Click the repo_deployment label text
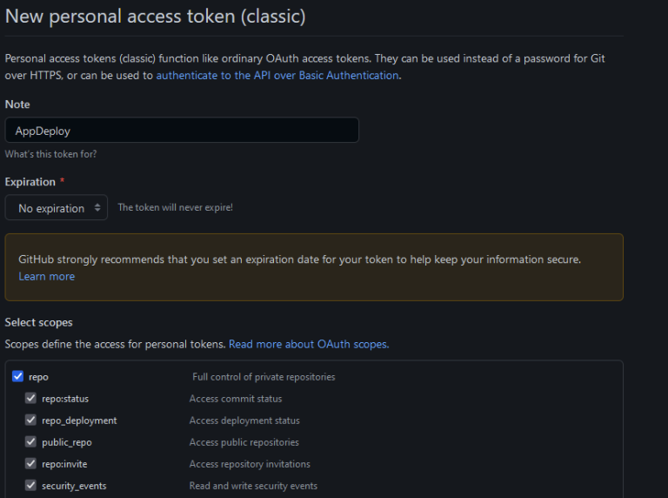The height and width of the screenshot is (498, 668). 79,421
